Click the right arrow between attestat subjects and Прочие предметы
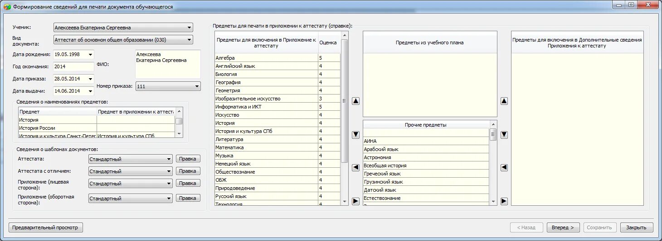Image resolution: width=662 pixels, height=241 pixels. click(x=356, y=201)
